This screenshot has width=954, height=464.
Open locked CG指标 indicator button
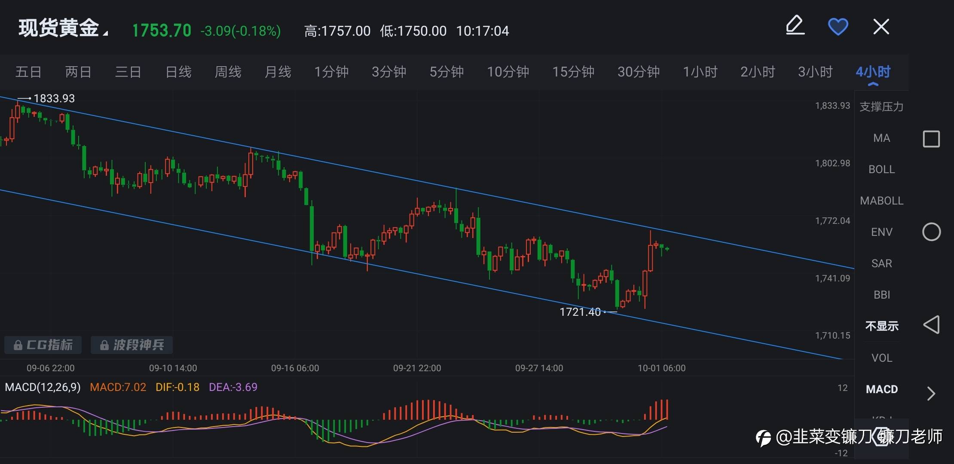(x=43, y=345)
